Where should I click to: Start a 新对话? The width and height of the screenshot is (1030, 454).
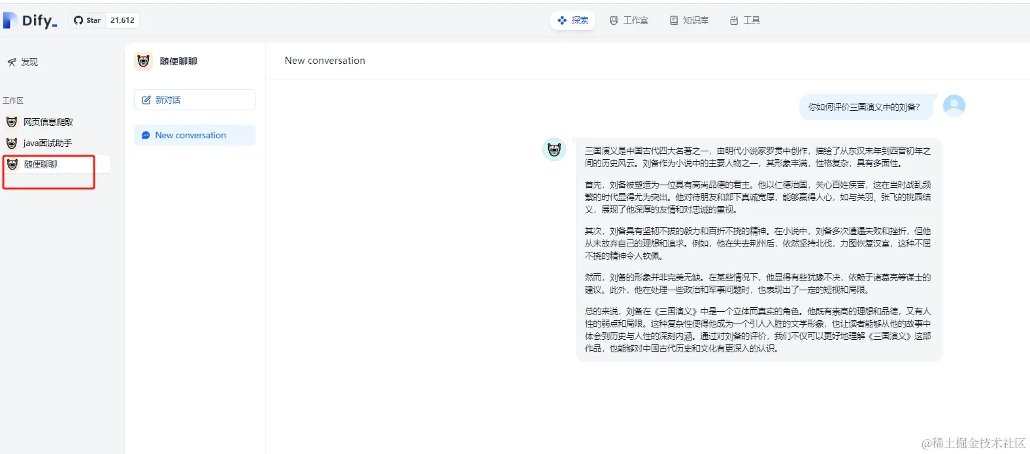(x=195, y=100)
